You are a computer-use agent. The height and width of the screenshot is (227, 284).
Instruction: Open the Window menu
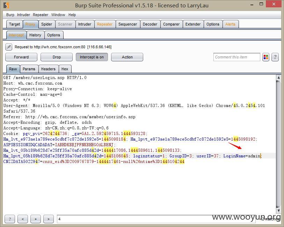pyautogui.click(x=58, y=15)
